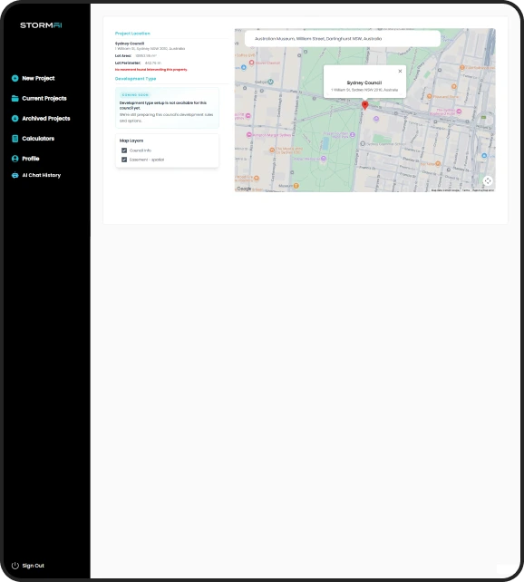Click Report a map error link
The width and height of the screenshot is (524, 582).
[483, 190]
